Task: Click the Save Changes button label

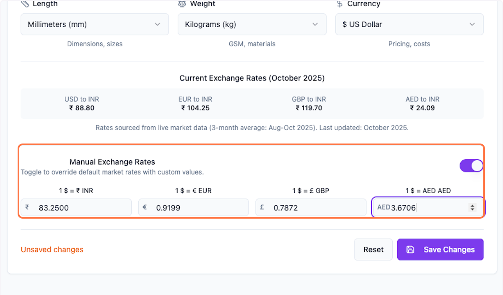Action: click(x=449, y=250)
